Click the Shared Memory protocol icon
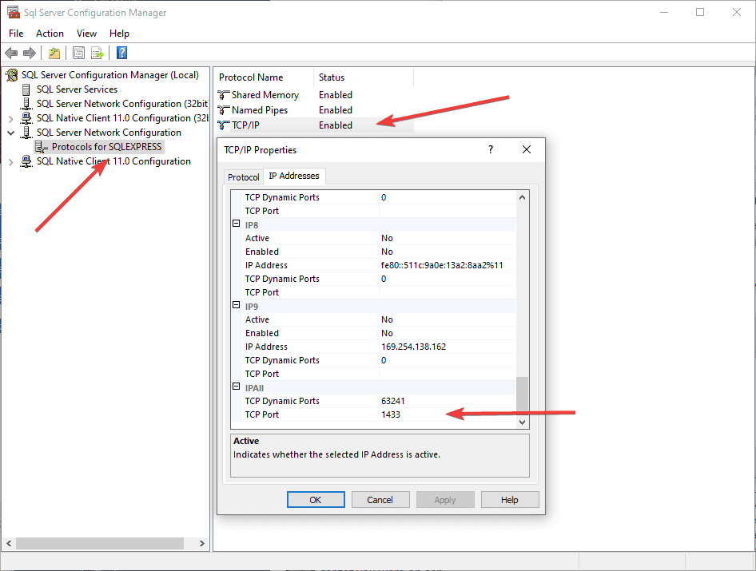Image resolution: width=756 pixels, height=571 pixels. coord(223,95)
